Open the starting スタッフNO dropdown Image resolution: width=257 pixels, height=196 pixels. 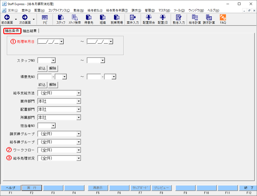(x=53, y=61)
